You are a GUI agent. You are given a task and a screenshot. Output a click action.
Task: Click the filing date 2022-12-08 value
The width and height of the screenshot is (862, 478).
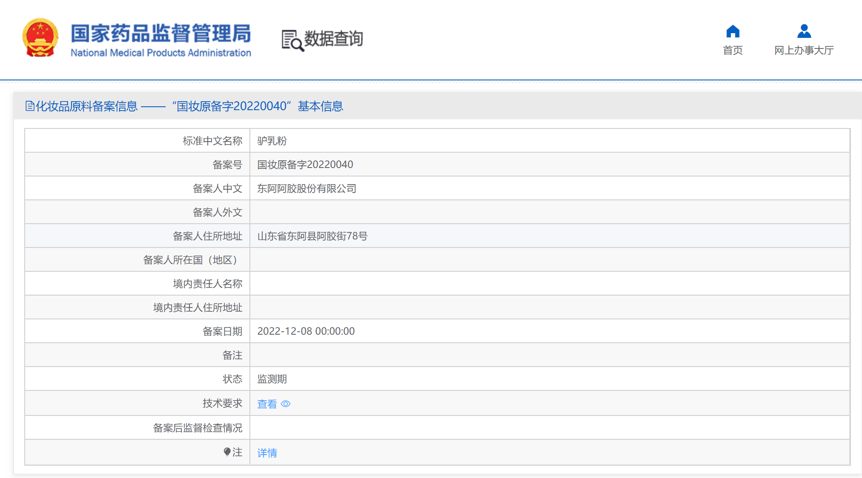pos(306,331)
